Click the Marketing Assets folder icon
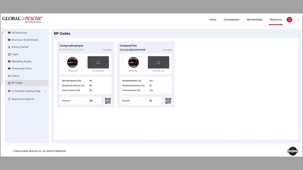303x170 pixels. [x=9, y=61]
